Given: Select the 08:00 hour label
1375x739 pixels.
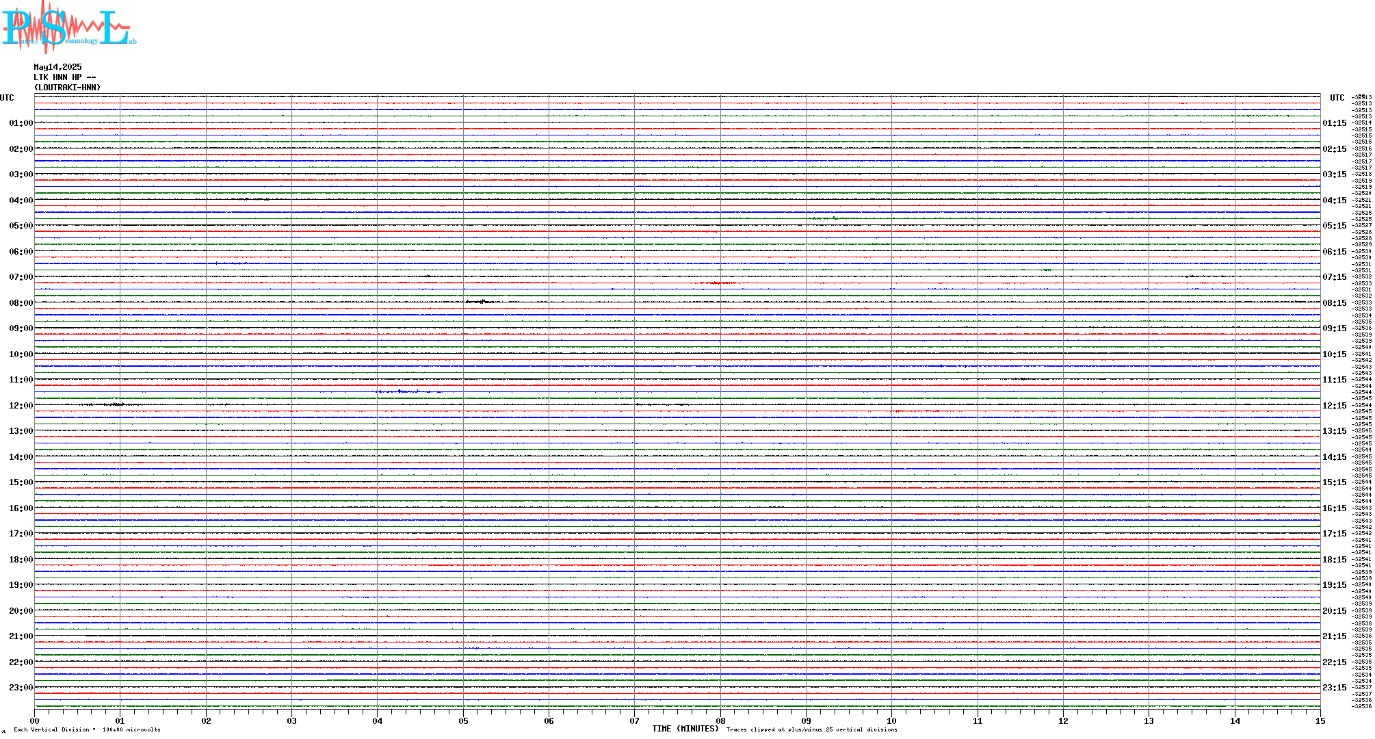Looking at the screenshot, I should (21, 303).
